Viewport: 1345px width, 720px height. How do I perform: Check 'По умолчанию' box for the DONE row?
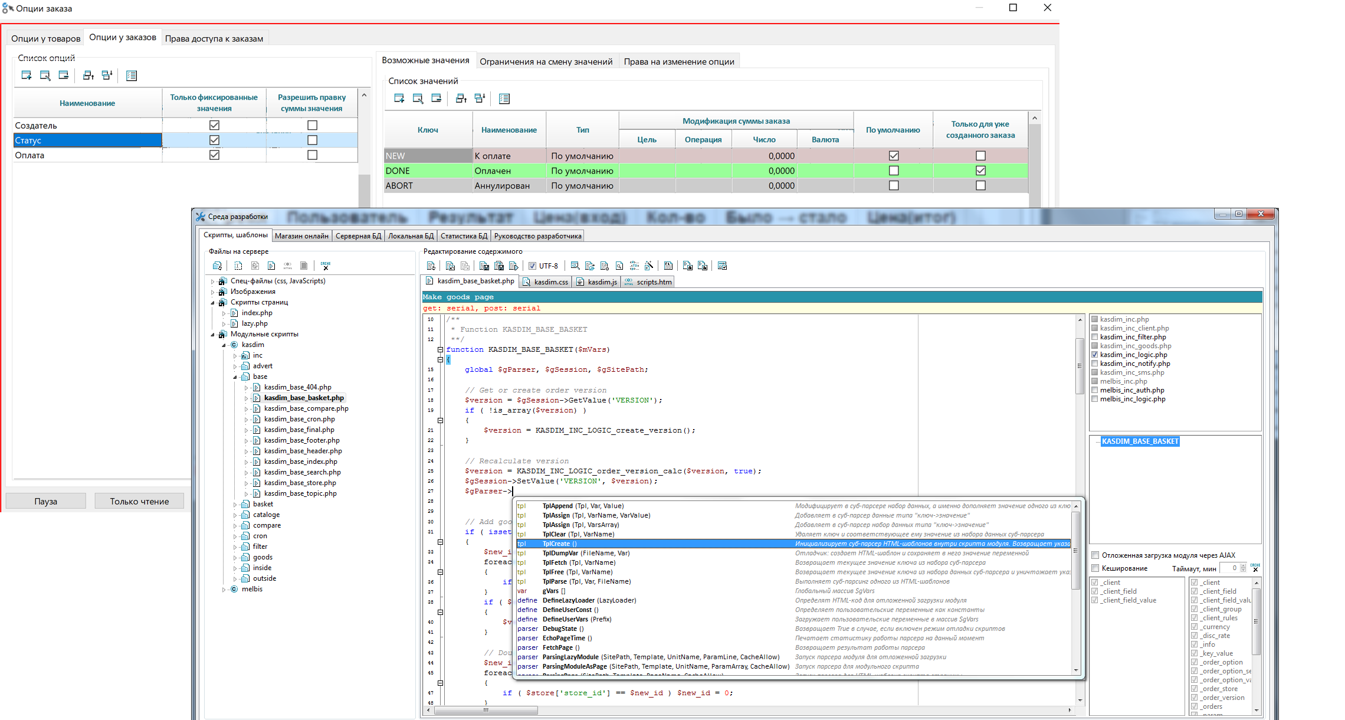tap(893, 171)
